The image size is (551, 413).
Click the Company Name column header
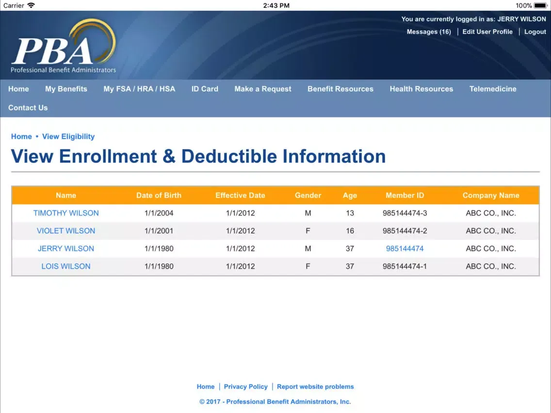[x=491, y=195]
